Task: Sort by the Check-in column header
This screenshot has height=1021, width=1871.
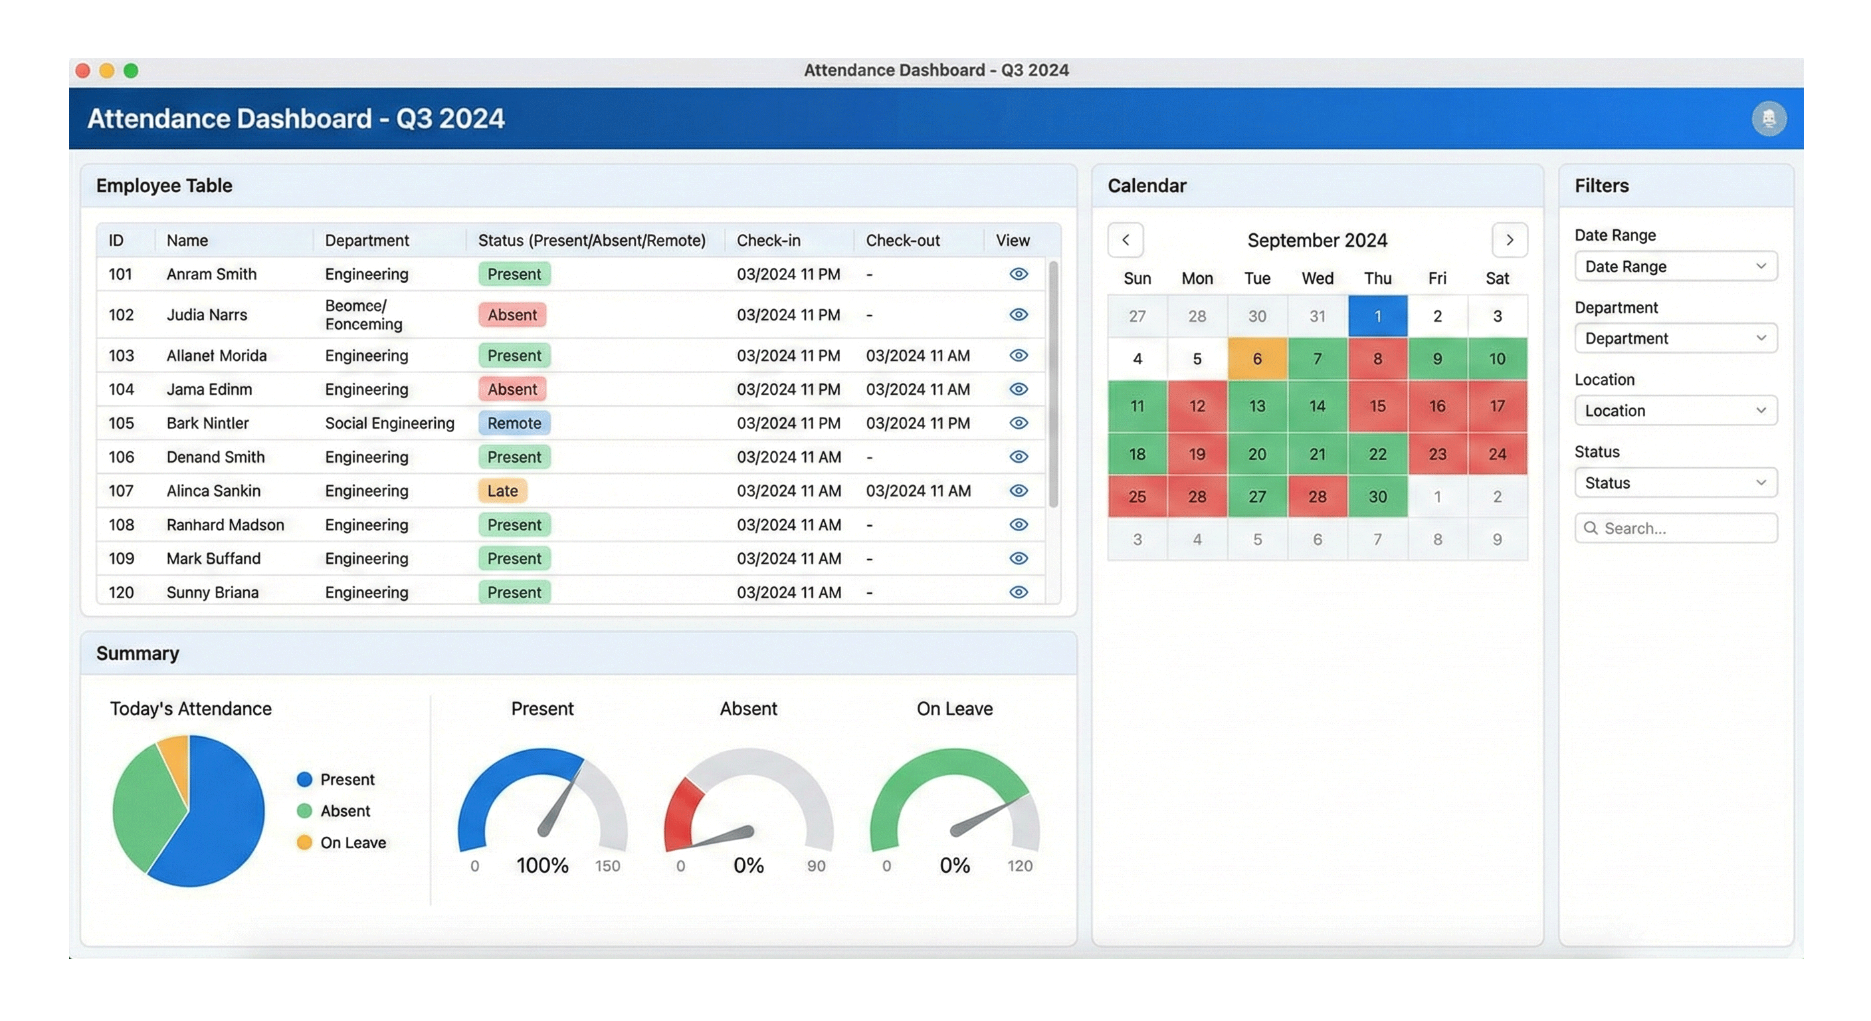Action: click(x=767, y=241)
